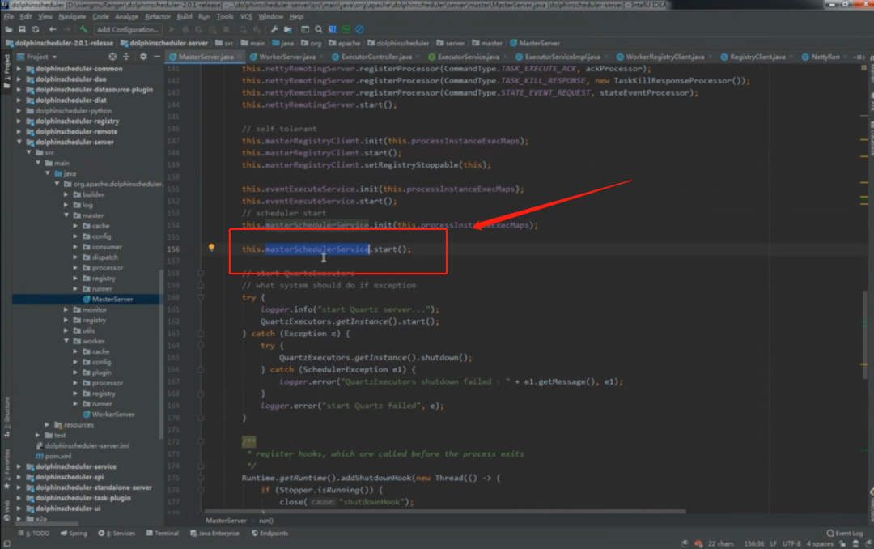This screenshot has width=874, height=549.
Task: Switch to the RegistryClient.java tab
Action: coord(757,57)
